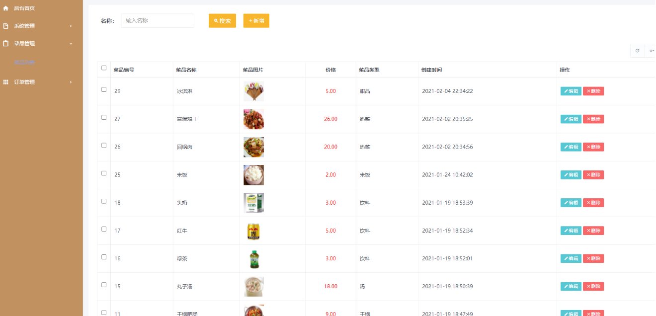Image resolution: width=656 pixels, height=316 pixels.
Task: Collapse the 菜品管理 menu arrow
Action: tap(71, 44)
